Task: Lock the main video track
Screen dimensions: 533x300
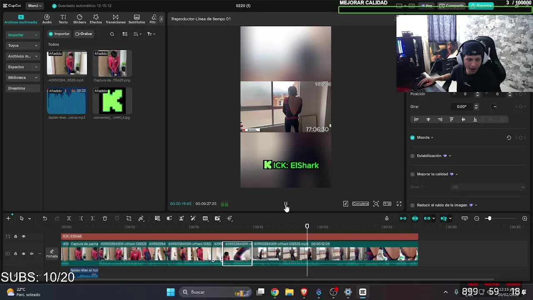Action: [15, 253]
